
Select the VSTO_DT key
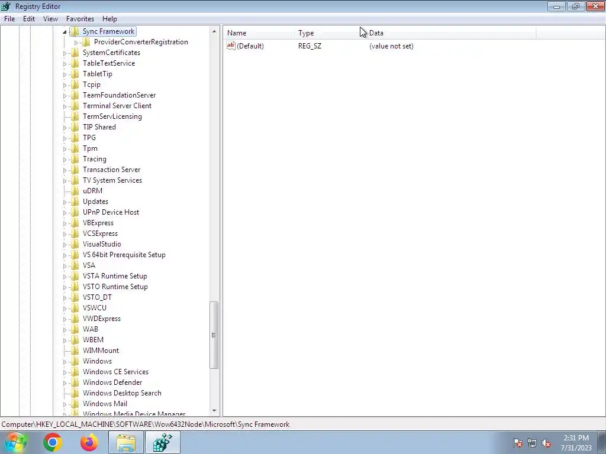tap(97, 297)
